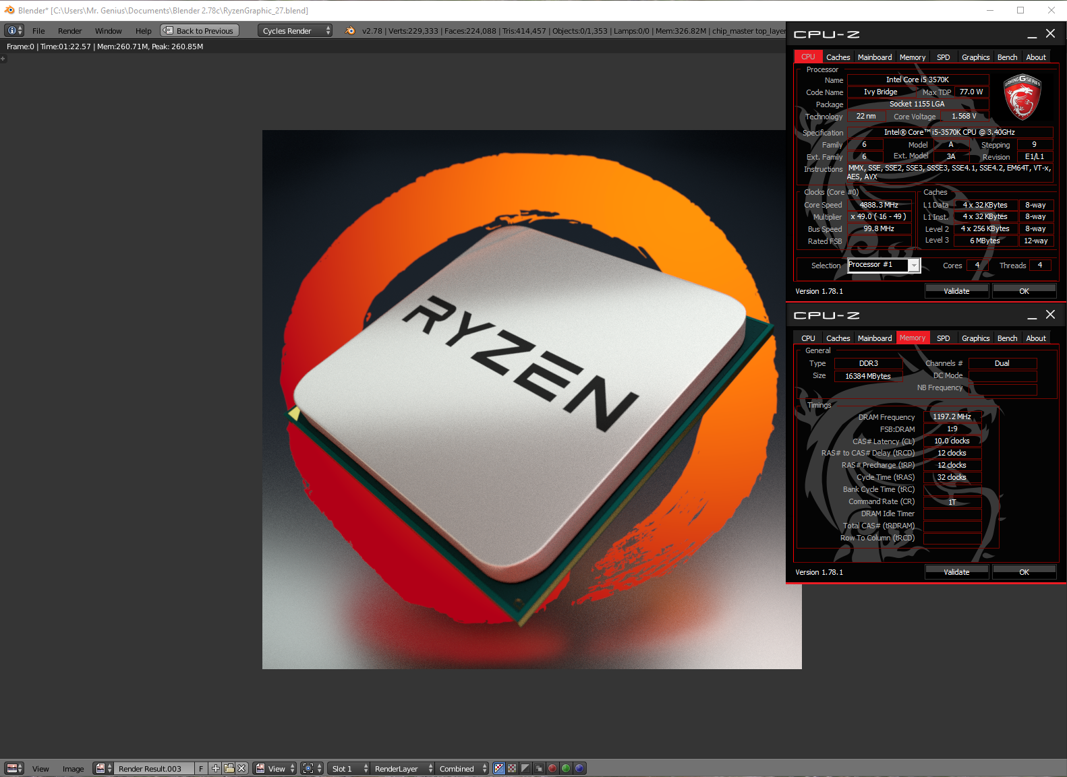Viewport: 1067px width, 777px height.
Task: Switch to Caches tab in upper CPU-Z
Action: (838, 57)
